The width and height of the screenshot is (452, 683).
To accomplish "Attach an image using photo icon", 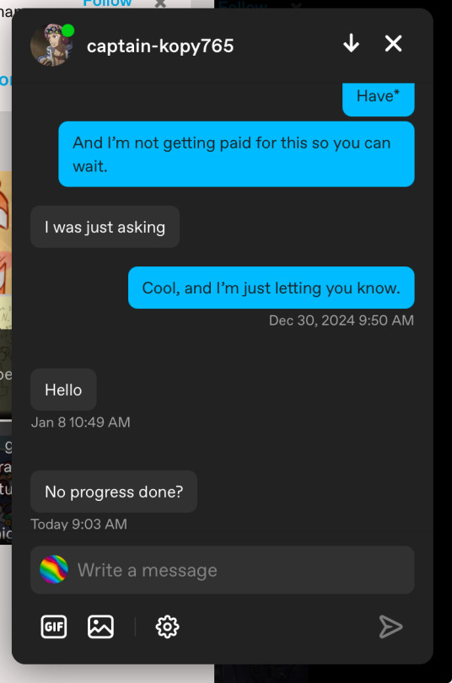I will pyautogui.click(x=100, y=627).
